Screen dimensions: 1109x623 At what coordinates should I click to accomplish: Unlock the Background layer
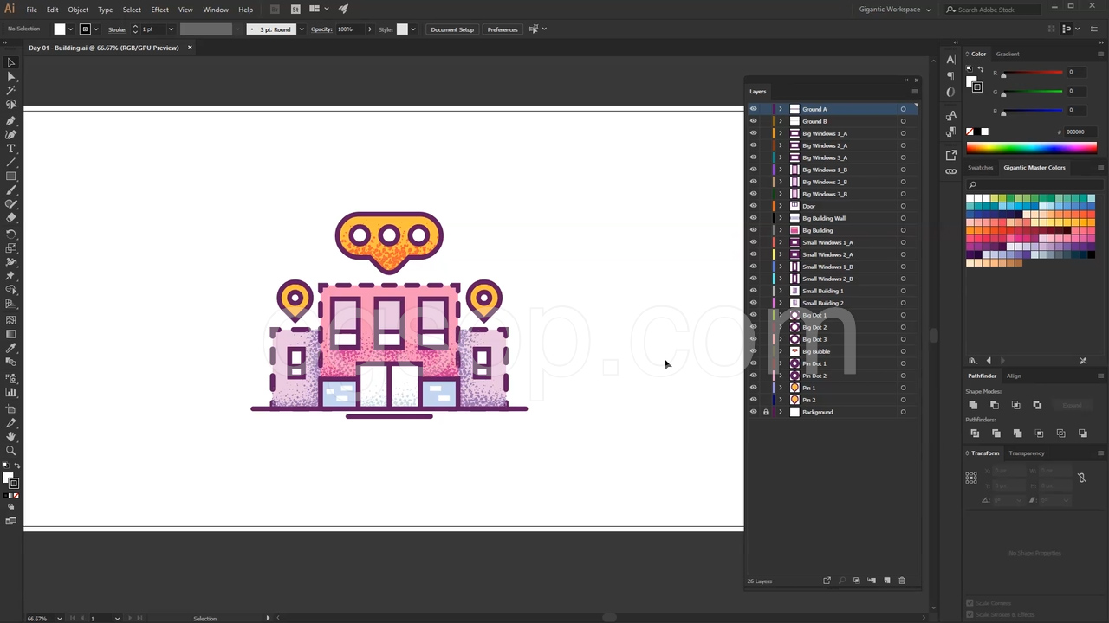765,412
